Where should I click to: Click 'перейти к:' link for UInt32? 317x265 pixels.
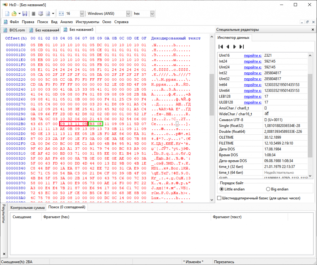(253, 79)
